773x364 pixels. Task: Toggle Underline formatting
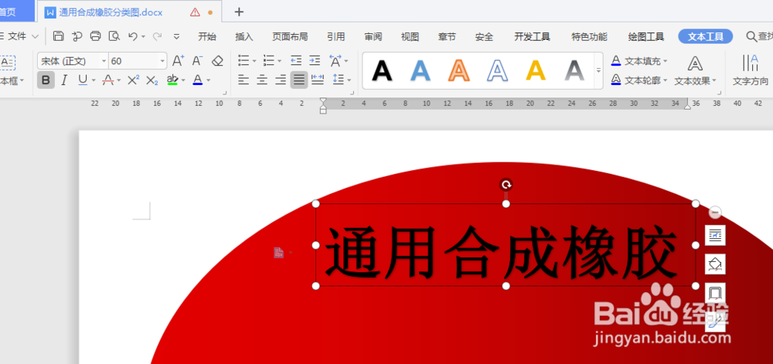tap(83, 80)
